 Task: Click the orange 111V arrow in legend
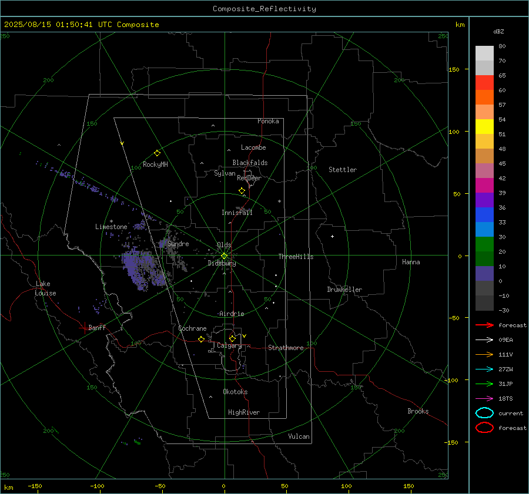(x=484, y=354)
